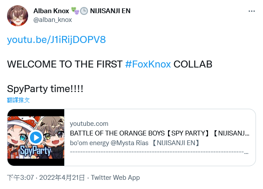The height and width of the screenshot is (189, 263).
Task: Open the three-dot more options menu
Action: (252, 11)
